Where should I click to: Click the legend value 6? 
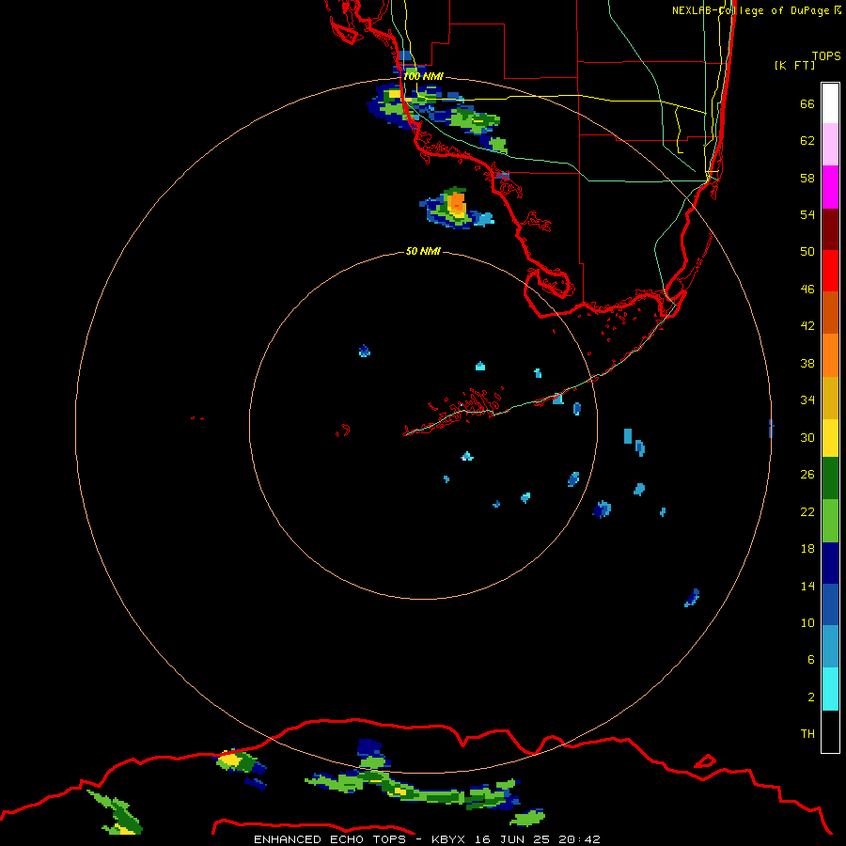click(810, 659)
